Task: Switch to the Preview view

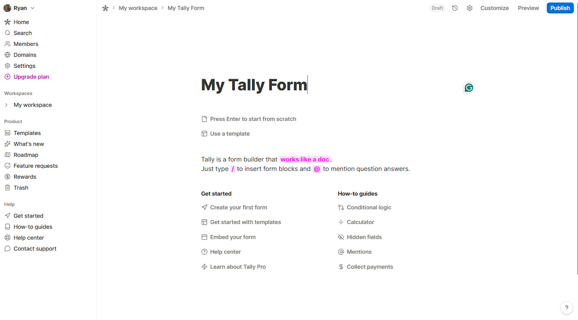Action: (x=528, y=8)
